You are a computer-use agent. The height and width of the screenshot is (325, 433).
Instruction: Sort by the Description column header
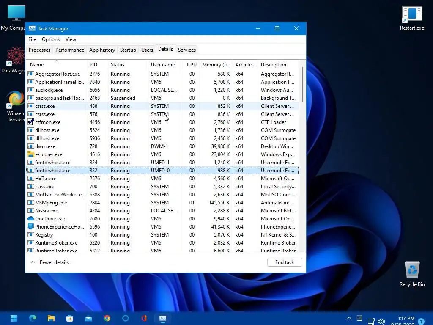tap(278, 65)
